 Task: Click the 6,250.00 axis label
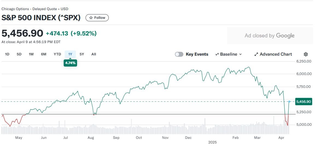[304, 61]
